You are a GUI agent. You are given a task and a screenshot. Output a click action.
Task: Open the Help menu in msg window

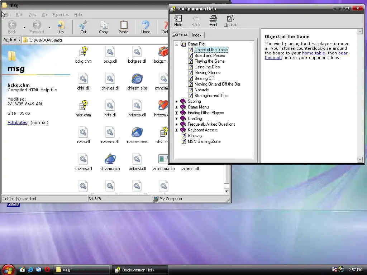[x=78, y=15]
